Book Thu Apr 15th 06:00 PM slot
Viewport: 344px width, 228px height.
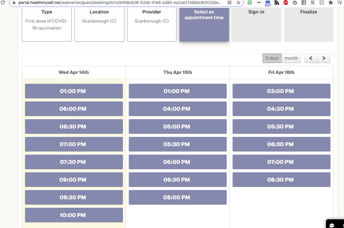(178, 162)
